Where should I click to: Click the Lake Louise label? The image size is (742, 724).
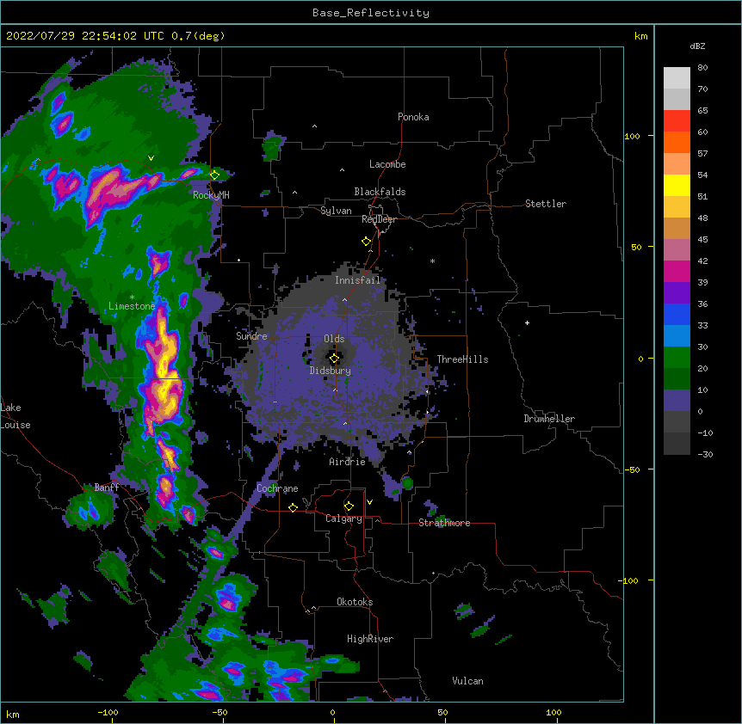(15, 416)
